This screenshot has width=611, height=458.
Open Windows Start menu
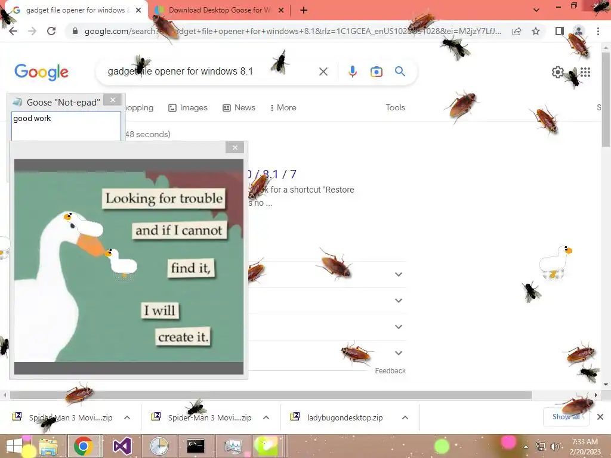point(14,446)
